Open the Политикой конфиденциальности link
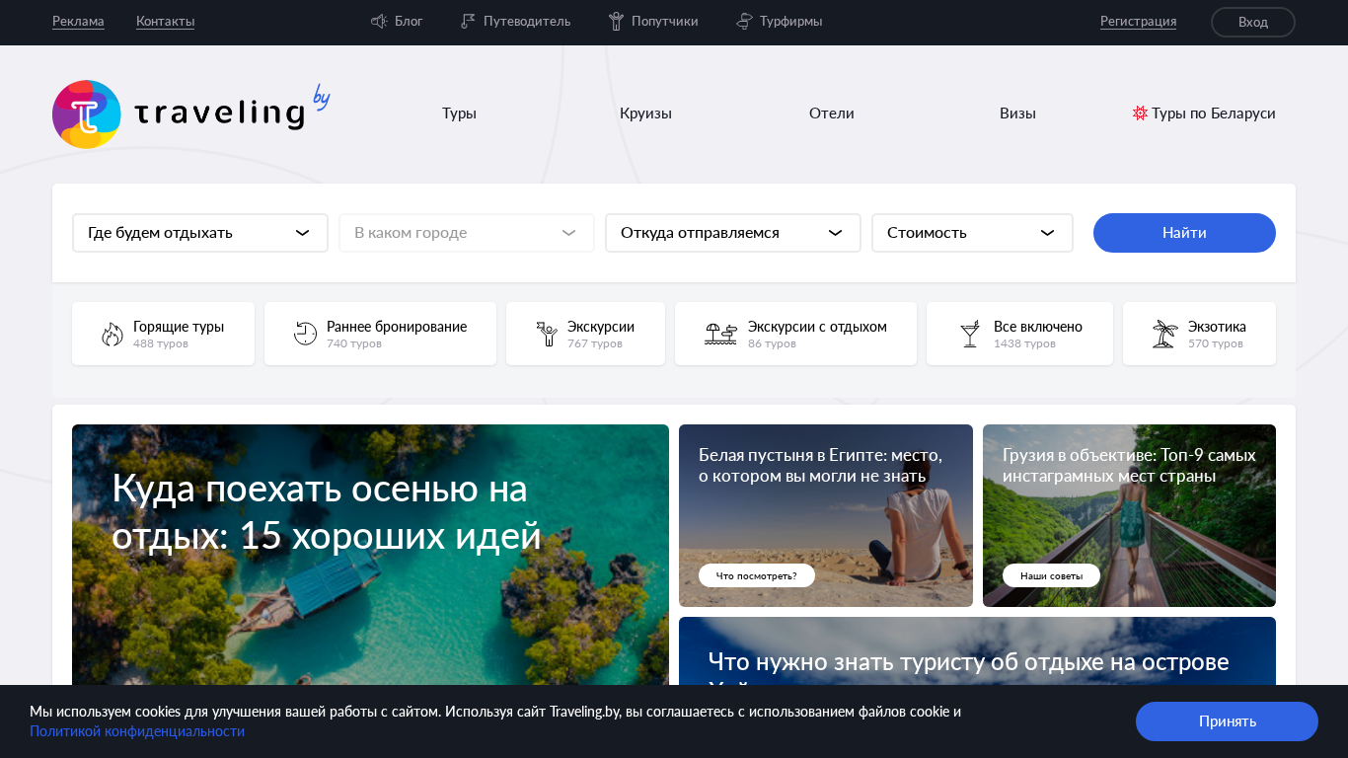The width and height of the screenshot is (1348, 758). click(x=137, y=731)
